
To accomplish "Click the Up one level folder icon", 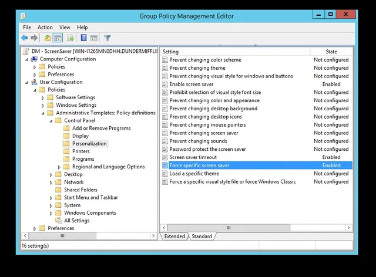I will pos(47,38).
